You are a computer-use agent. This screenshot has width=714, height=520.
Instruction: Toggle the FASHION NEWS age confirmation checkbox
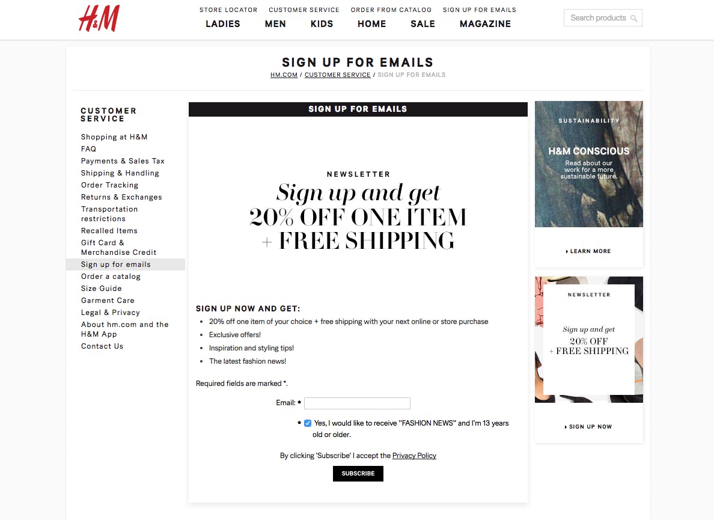307,423
